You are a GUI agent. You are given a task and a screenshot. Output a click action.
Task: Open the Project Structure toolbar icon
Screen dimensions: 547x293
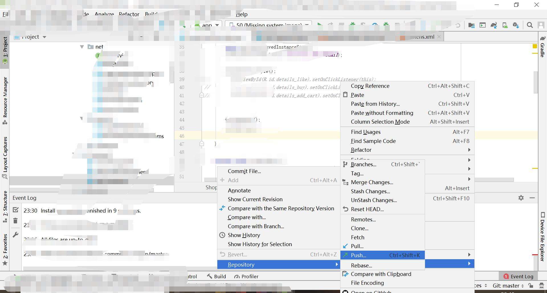(471, 25)
